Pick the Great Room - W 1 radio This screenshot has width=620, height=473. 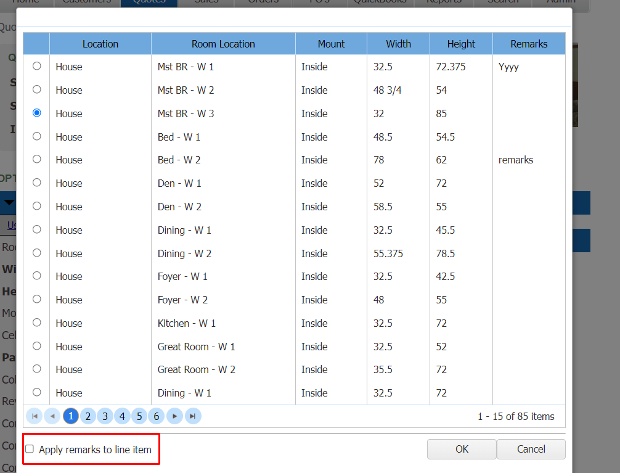[37, 346]
